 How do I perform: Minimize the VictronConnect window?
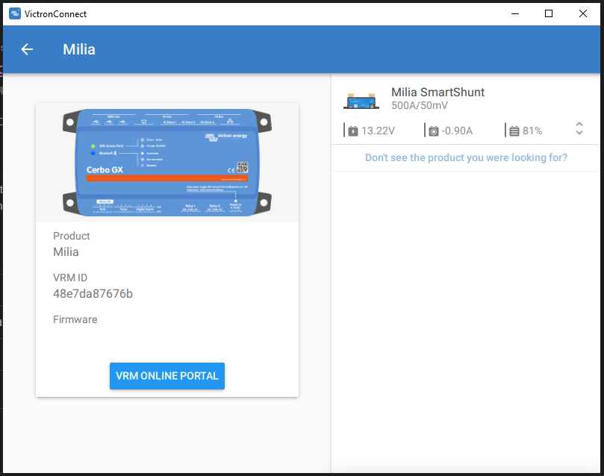[x=515, y=14]
